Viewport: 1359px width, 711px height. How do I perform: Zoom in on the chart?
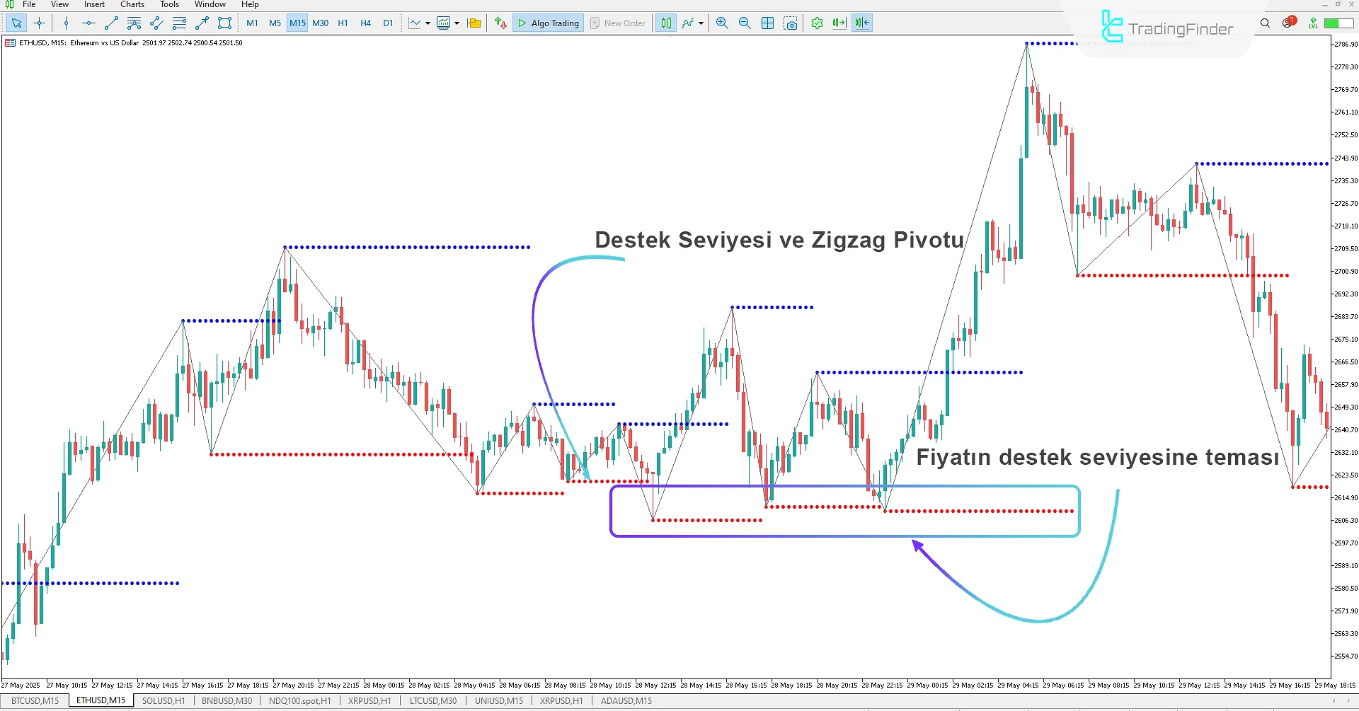721,23
